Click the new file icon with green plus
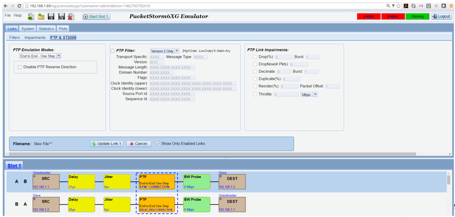 point(31,17)
